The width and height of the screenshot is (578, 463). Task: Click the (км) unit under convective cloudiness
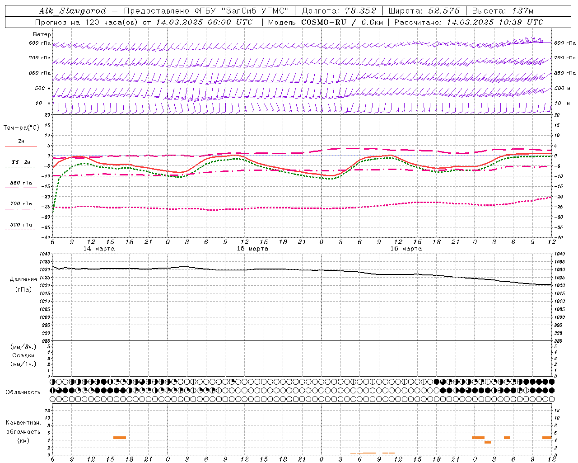23,440
